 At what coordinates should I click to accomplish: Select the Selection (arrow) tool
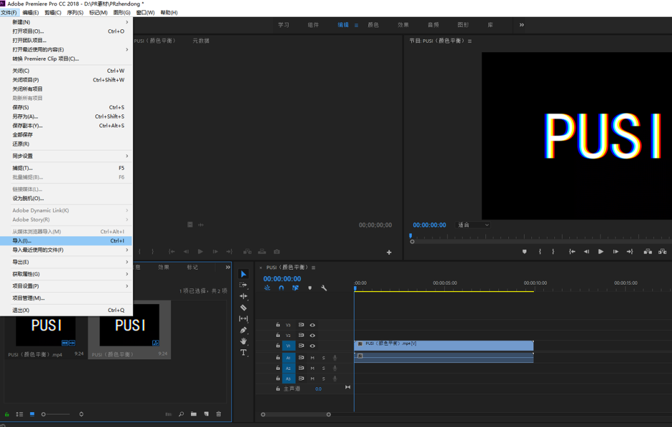243,274
